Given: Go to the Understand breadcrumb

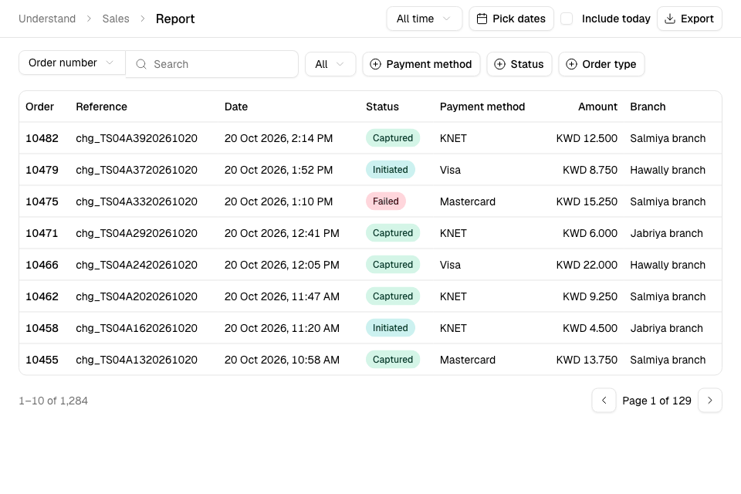Looking at the screenshot, I should click(x=47, y=19).
